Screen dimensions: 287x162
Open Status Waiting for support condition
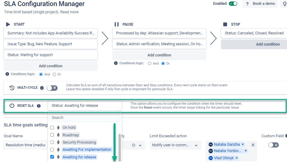point(51,55)
